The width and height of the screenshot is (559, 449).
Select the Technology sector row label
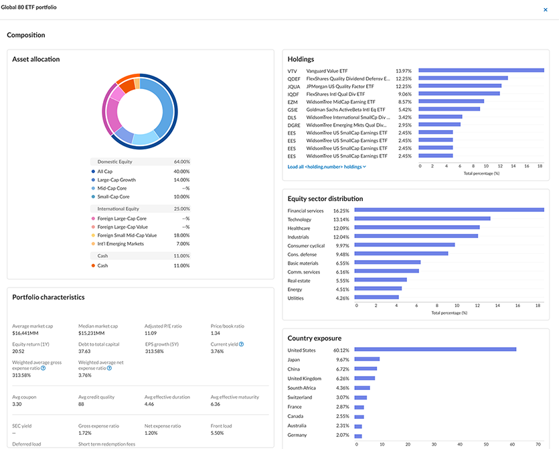coord(299,219)
